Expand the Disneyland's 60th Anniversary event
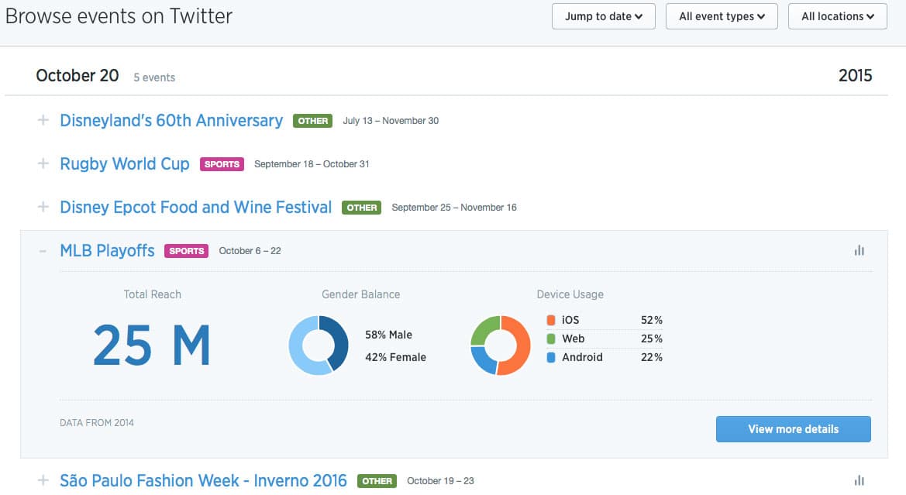This screenshot has width=906, height=495. (43, 121)
